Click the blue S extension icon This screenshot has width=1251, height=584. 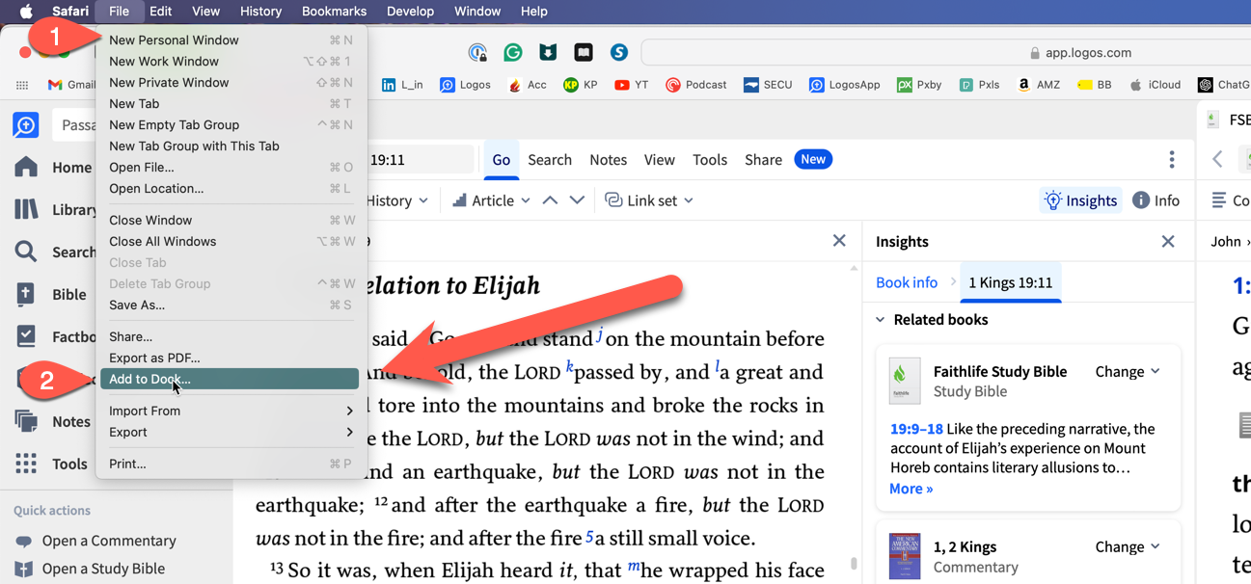click(x=619, y=52)
